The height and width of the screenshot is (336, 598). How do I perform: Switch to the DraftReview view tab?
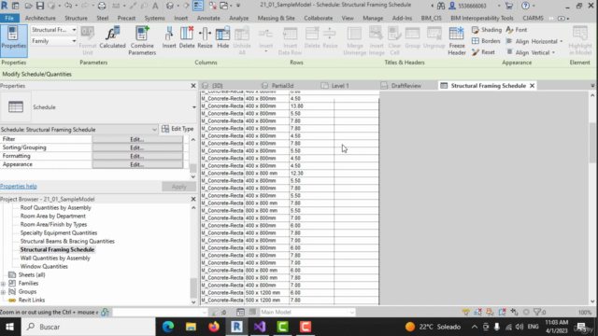coord(406,86)
